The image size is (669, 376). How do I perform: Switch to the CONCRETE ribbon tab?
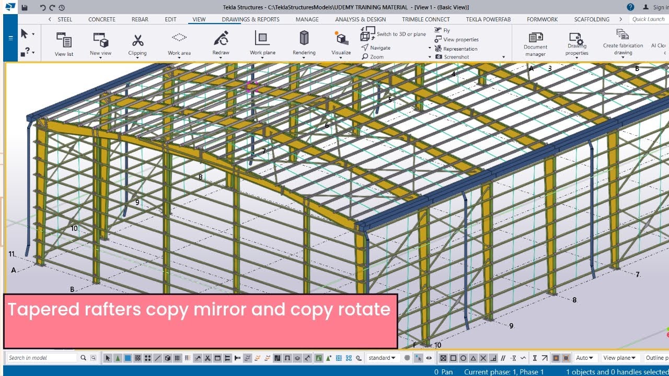pyautogui.click(x=102, y=19)
